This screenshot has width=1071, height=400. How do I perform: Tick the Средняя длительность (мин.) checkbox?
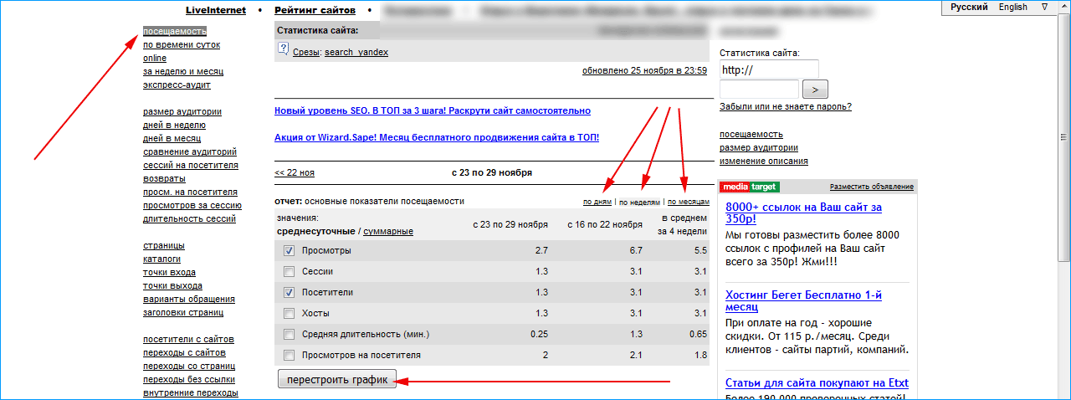289,334
